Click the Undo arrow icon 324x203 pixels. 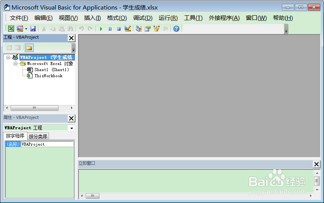click(x=81, y=29)
